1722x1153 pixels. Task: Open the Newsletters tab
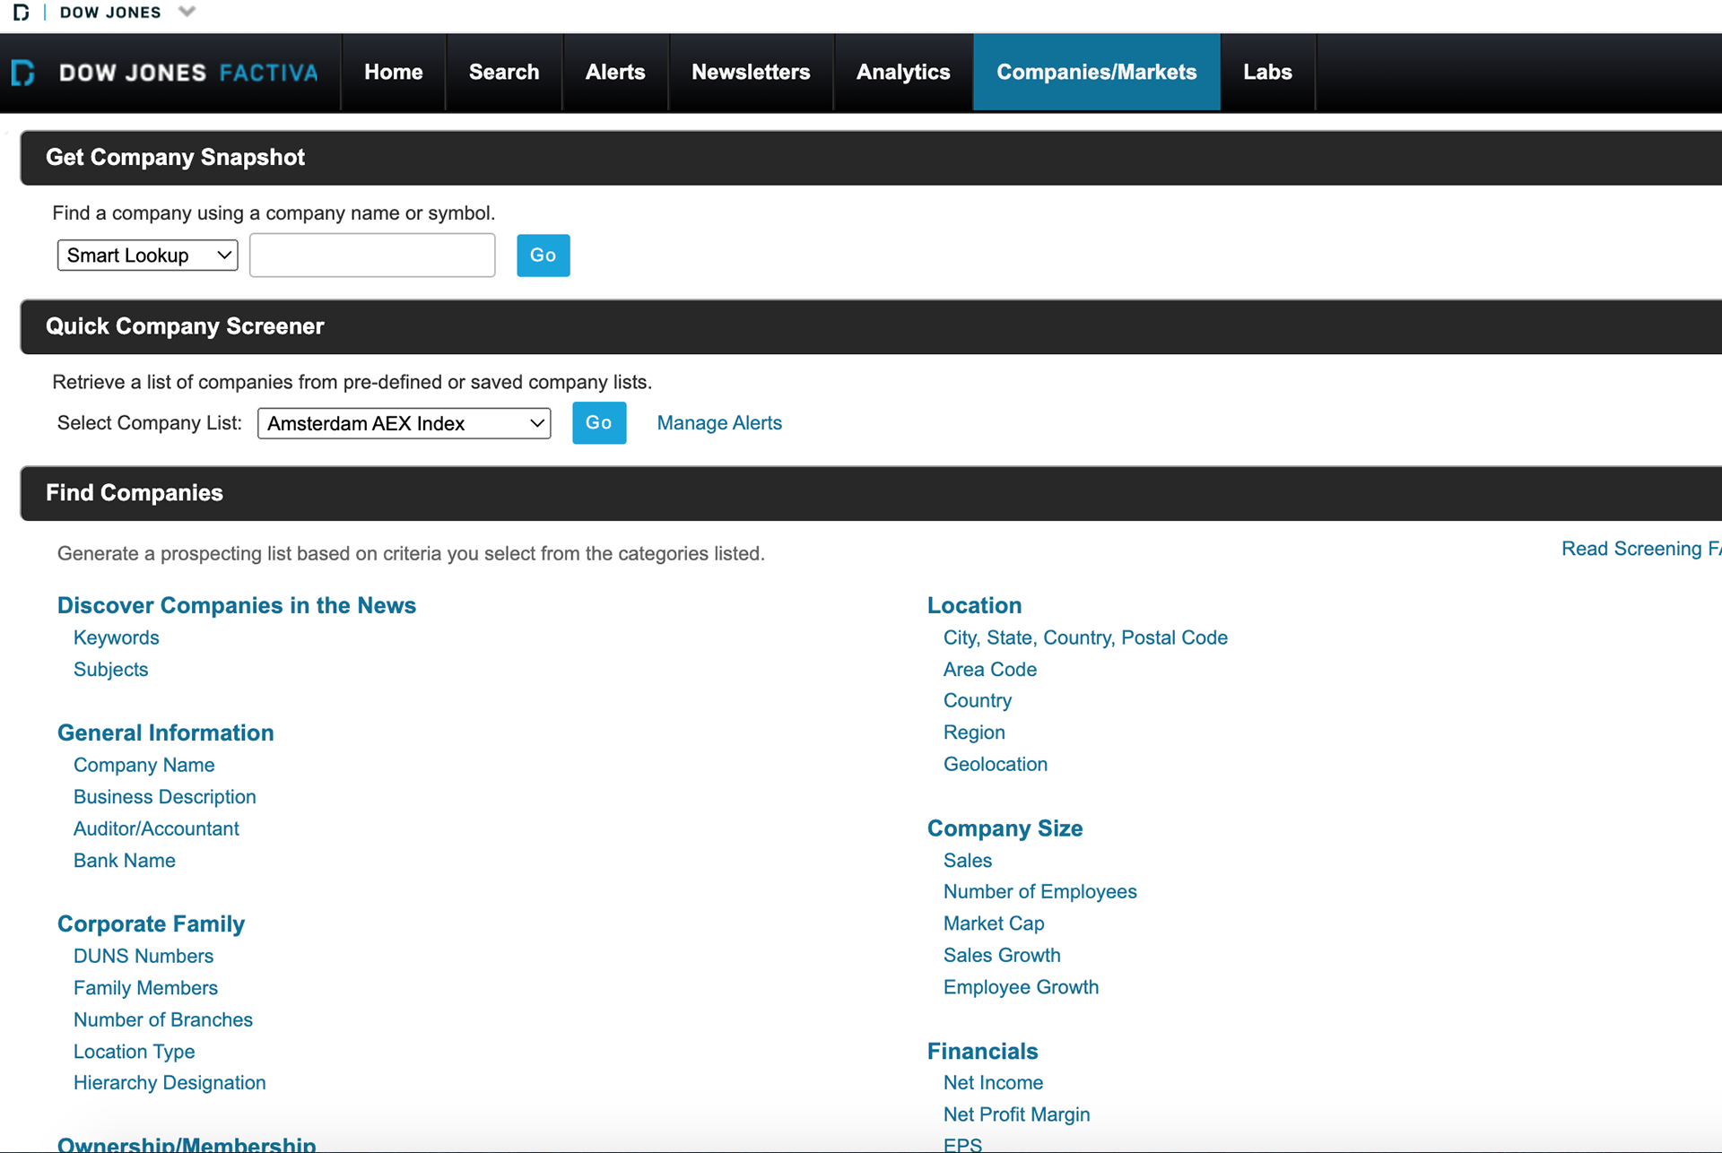click(x=751, y=73)
